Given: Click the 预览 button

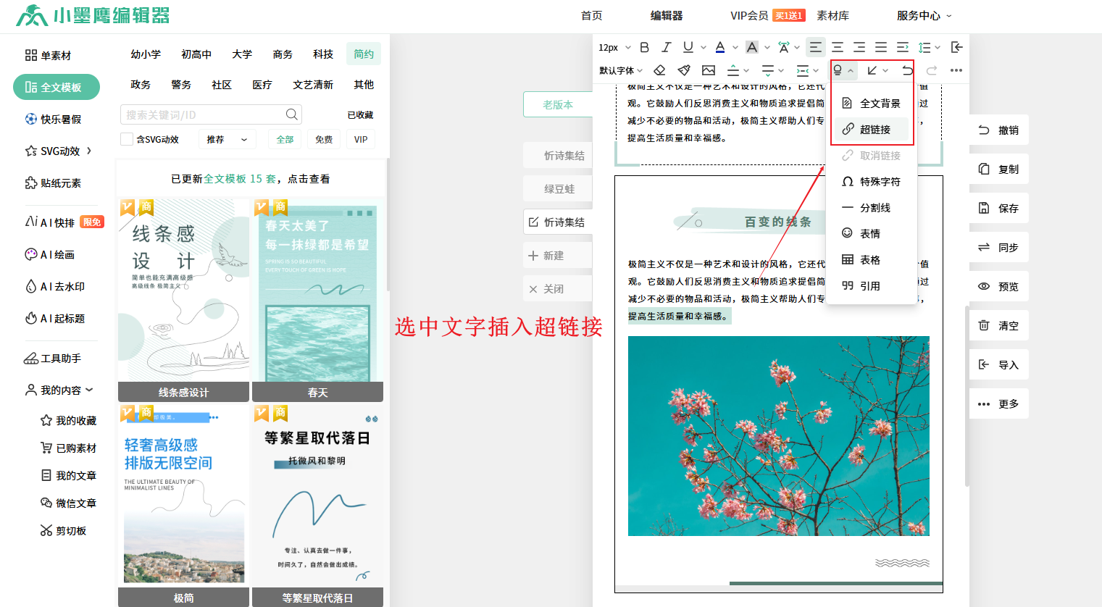Looking at the screenshot, I should (x=999, y=286).
